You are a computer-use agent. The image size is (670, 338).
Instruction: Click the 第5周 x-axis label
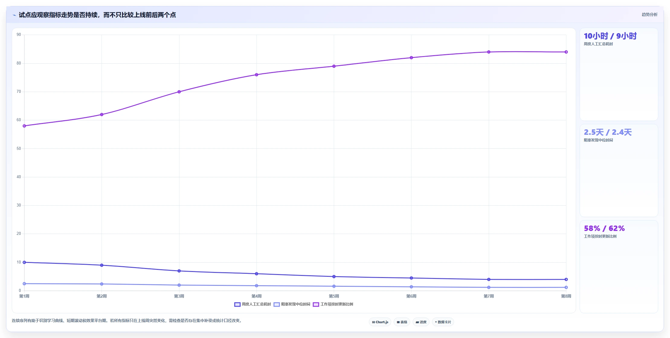pyautogui.click(x=334, y=296)
